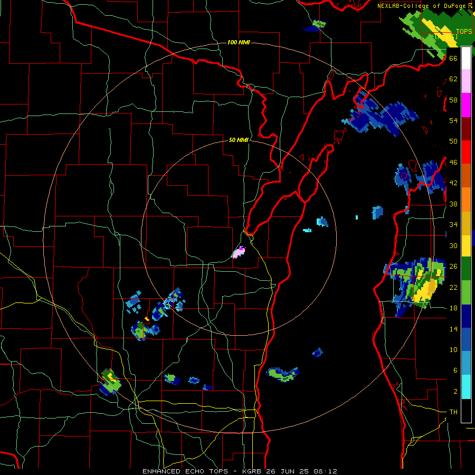Click the medium blue swatch near 10

[466, 339]
